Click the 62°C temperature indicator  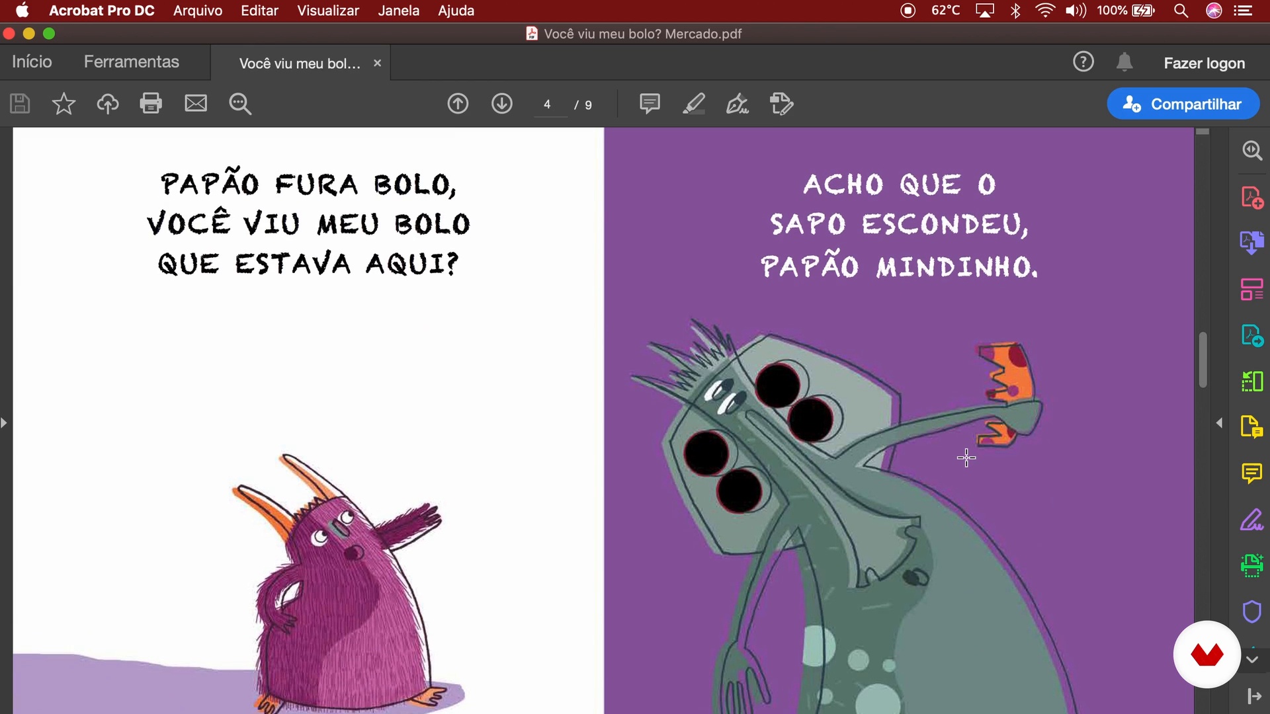(x=946, y=11)
